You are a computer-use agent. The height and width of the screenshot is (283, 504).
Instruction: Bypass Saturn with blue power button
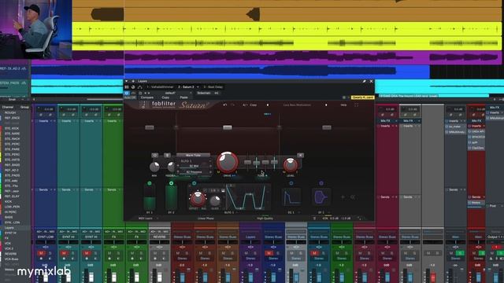tap(127, 93)
